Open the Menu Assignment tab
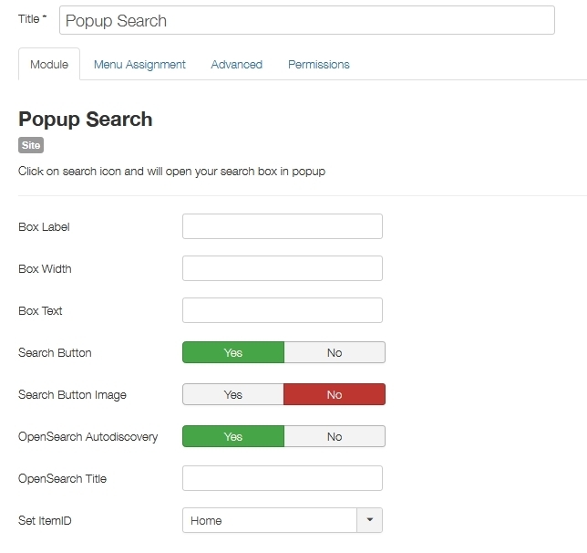Image resolution: width=587 pixels, height=553 pixels. (139, 65)
